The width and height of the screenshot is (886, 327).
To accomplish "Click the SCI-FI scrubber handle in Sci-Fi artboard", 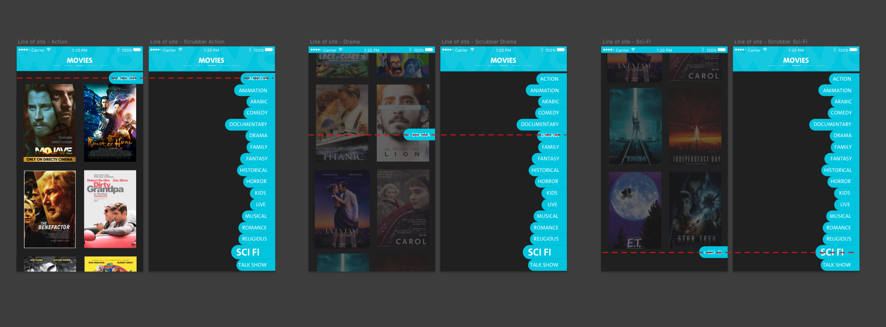I will (x=713, y=252).
